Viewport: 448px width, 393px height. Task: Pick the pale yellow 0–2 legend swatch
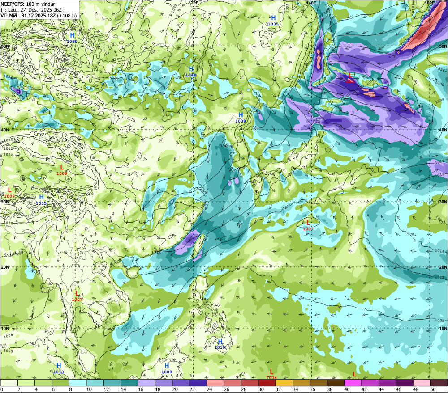click(x=9, y=383)
